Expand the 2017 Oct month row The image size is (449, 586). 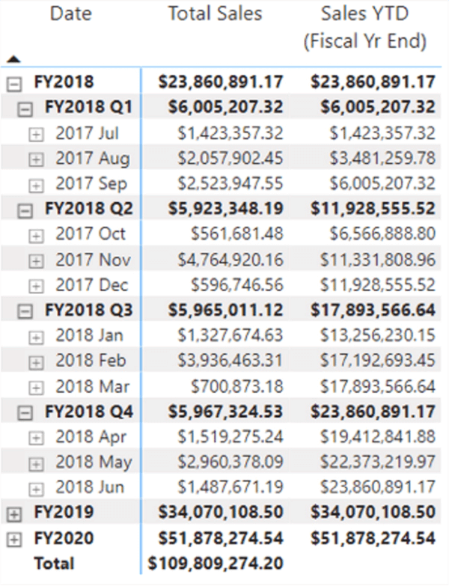pyautogui.click(x=36, y=235)
